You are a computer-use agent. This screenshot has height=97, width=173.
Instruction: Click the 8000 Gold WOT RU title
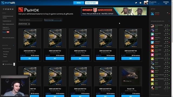[x=105, y=89]
